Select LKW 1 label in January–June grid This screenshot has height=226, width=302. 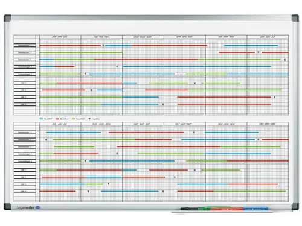pyautogui.click(x=25, y=83)
